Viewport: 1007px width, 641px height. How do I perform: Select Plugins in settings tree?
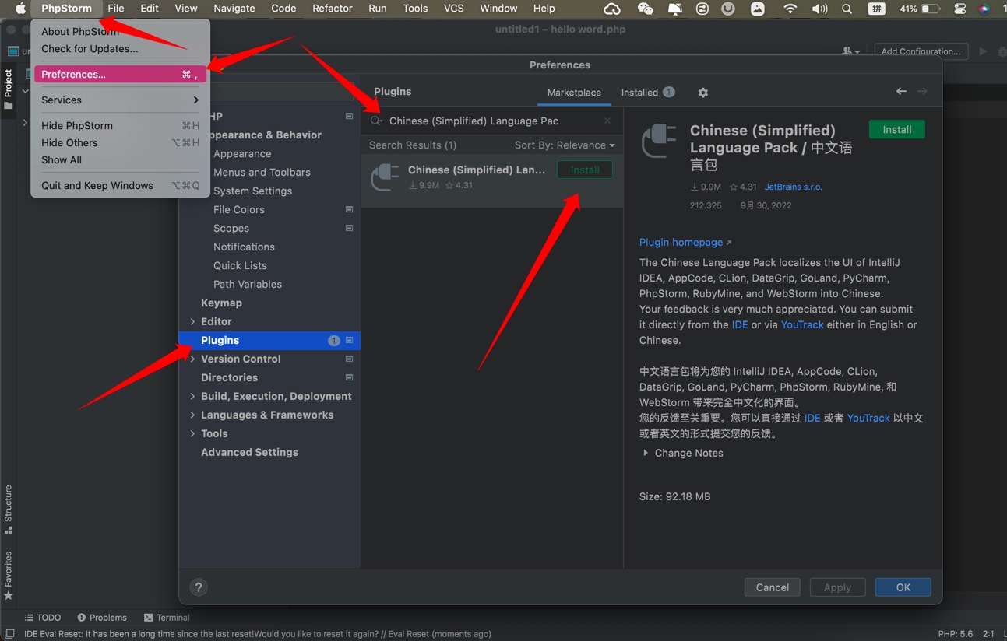(x=269, y=341)
